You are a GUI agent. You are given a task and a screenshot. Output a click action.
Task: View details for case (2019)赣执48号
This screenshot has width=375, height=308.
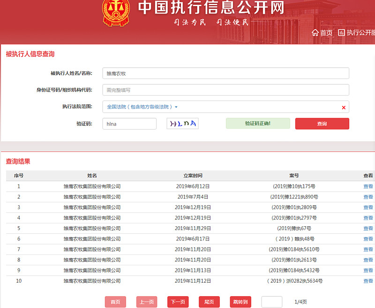pos(368,239)
